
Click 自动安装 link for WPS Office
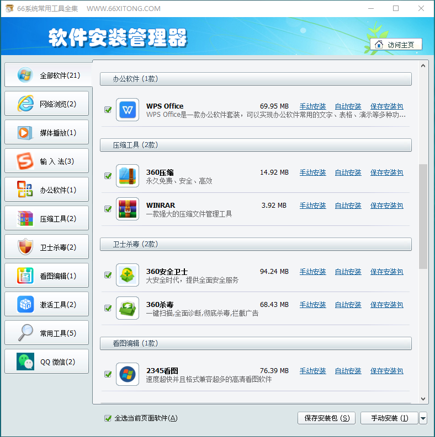pos(348,106)
